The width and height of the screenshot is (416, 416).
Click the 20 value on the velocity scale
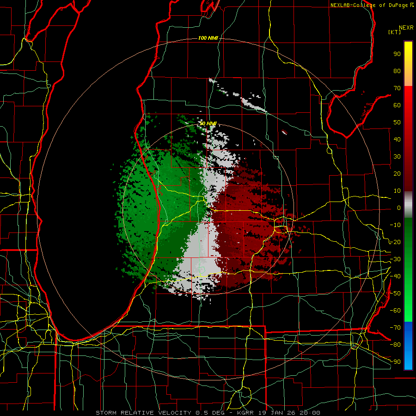click(397, 173)
